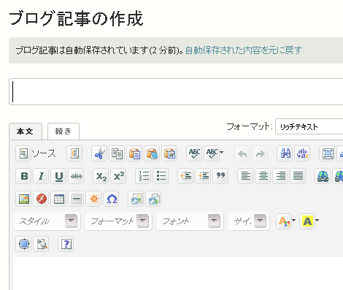This screenshot has width=343, height=290.
Task: Insert table icon
Action: point(58,199)
